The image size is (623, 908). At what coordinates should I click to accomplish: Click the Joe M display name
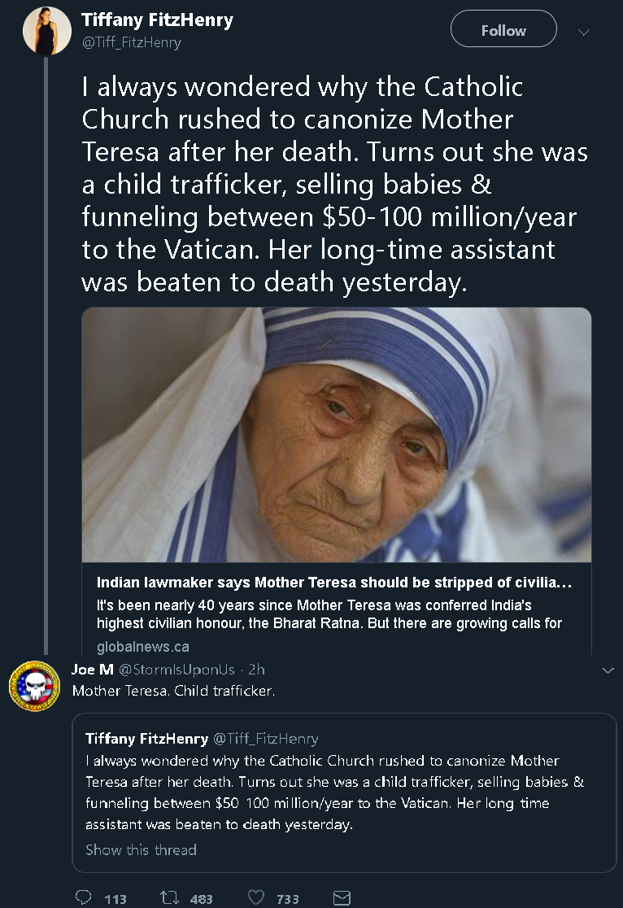tap(94, 670)
